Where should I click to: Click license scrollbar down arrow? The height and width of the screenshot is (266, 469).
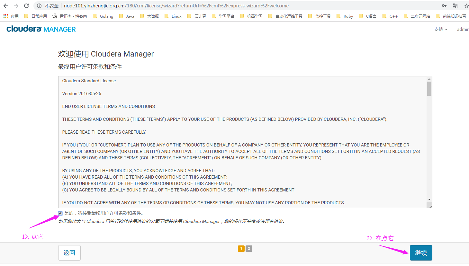tap(429, 199)
